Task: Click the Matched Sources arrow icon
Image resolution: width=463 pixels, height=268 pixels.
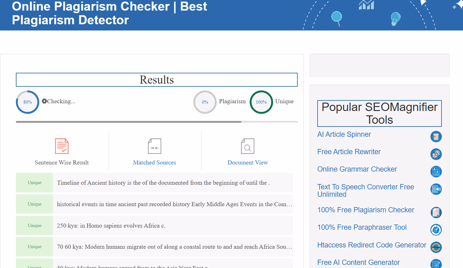Action: click(154, 146)
